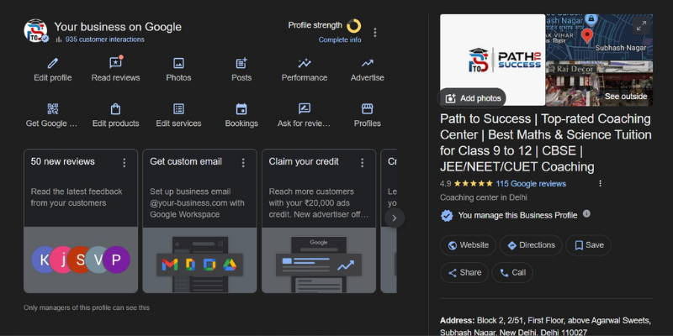The height and width of the screenshot is (336, 673).
Task: Click the Read reviews icon
Action: pyautogui.click(x=116, y=63)
